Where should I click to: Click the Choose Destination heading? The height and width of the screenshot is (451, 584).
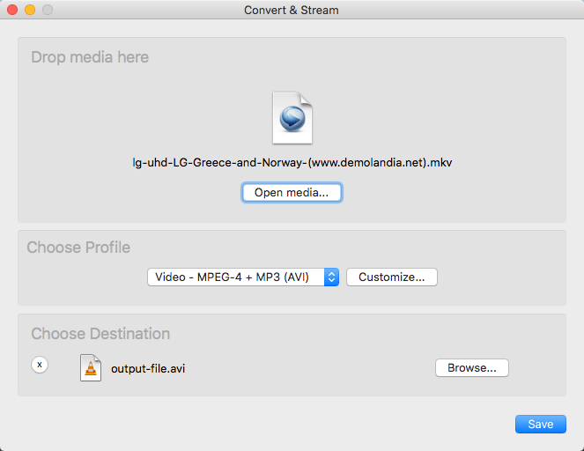tap(100, 334)
